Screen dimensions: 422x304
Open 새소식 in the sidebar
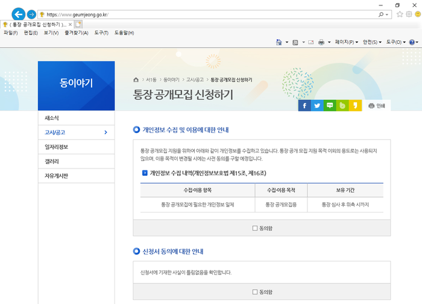[x=52, y=117]
